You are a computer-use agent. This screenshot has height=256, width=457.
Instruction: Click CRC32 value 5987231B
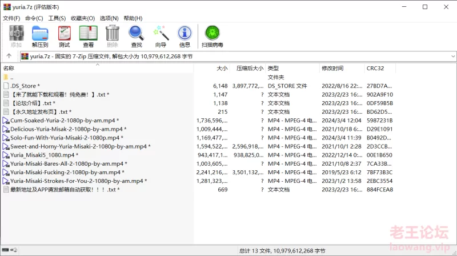tap(380, 121)
